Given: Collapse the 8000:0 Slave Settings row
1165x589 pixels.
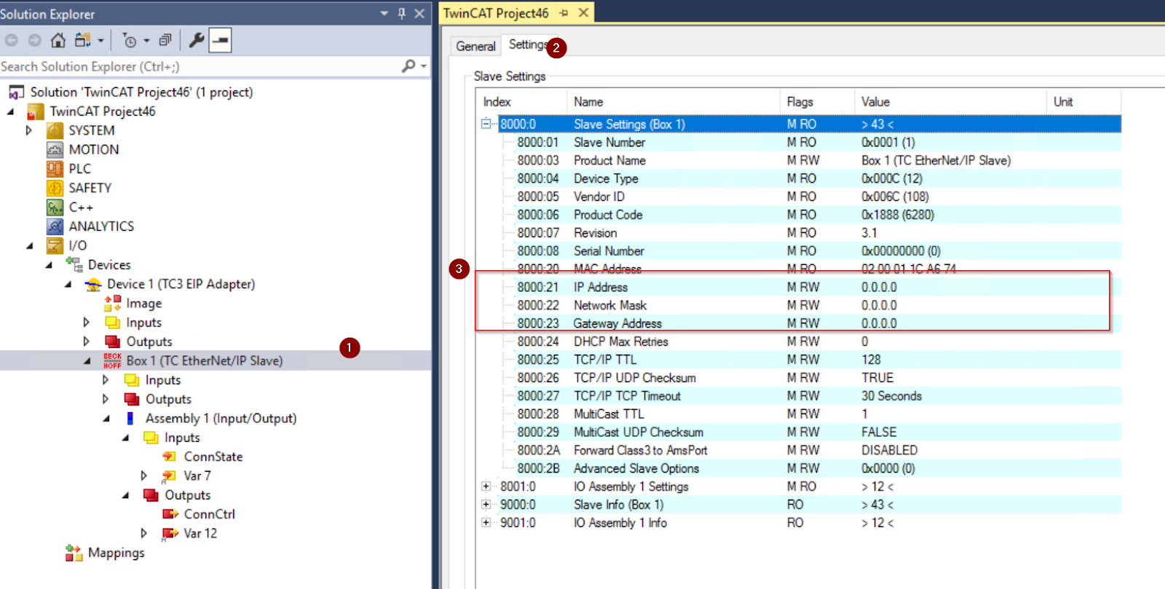Looking at the screenshot, I should [486, 124].
